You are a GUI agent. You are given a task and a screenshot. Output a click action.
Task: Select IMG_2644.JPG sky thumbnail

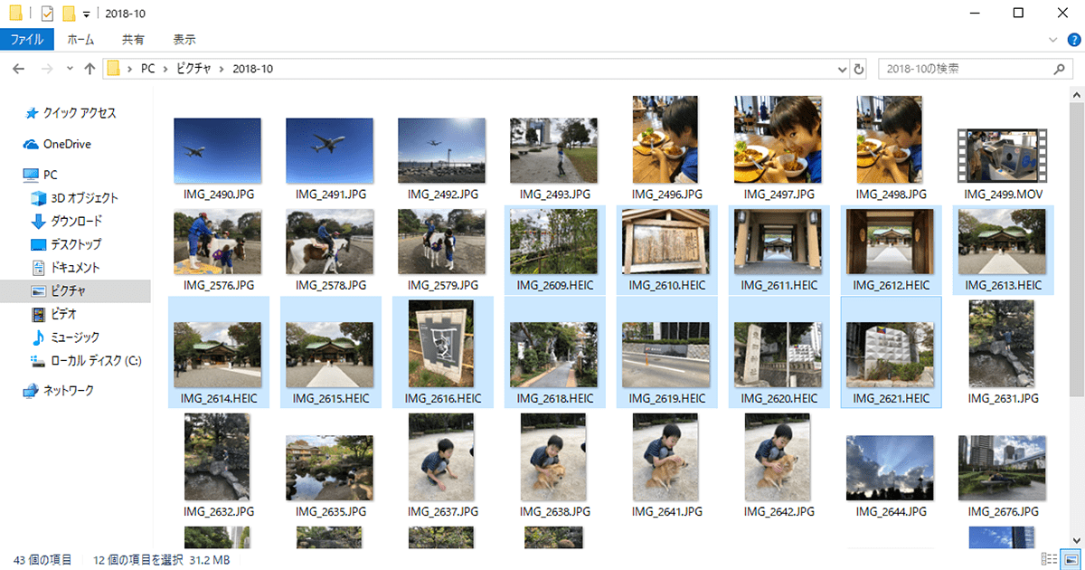[x=890, y=469]
